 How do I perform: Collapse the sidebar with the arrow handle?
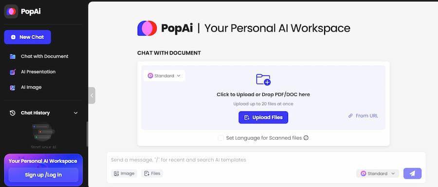point(91,95)
